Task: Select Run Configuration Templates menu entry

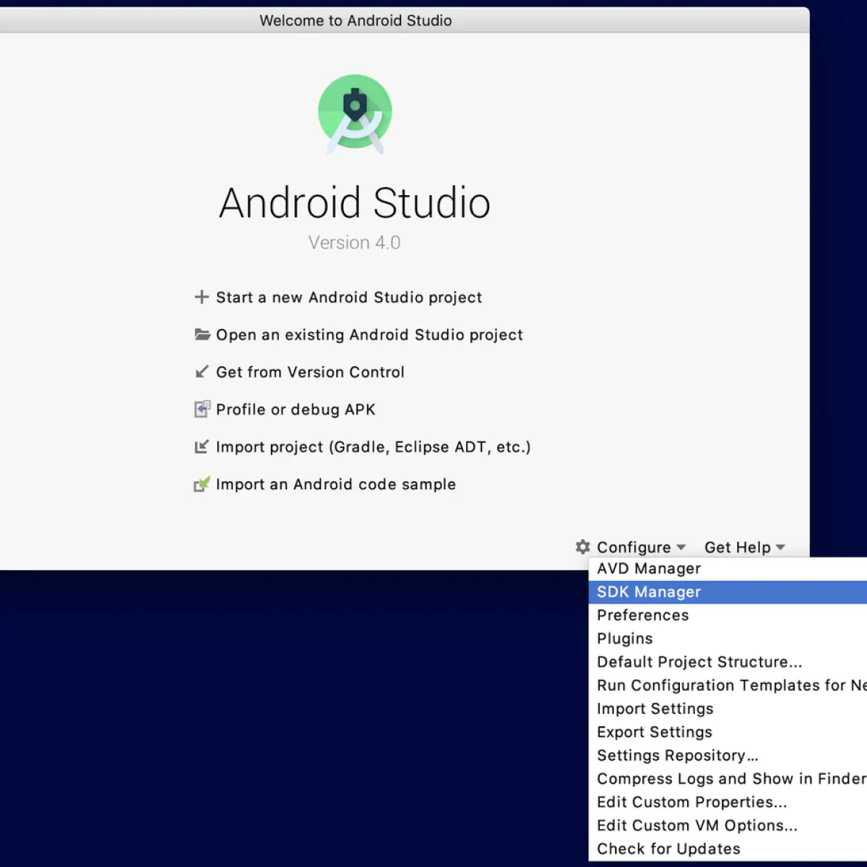Action: [728, 685]
